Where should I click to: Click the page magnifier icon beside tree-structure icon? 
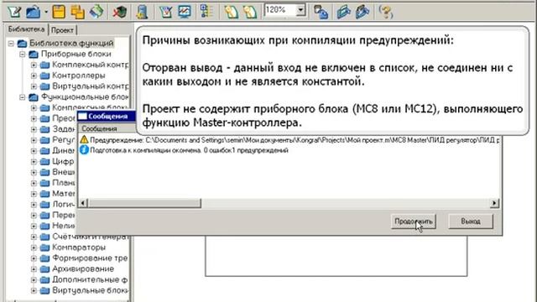pyautogui.click(x=232, y=12)
